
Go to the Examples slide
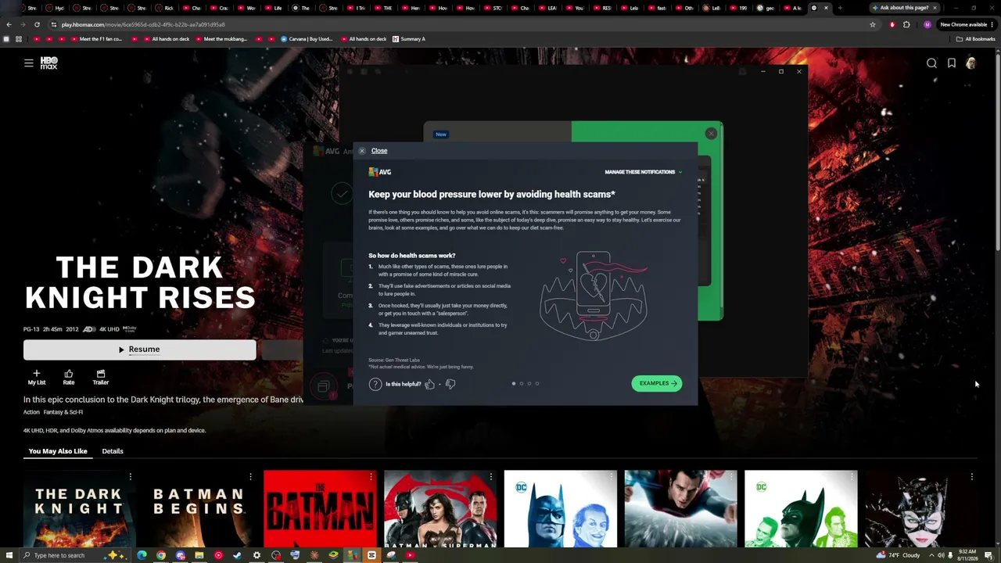pos(657,383)
